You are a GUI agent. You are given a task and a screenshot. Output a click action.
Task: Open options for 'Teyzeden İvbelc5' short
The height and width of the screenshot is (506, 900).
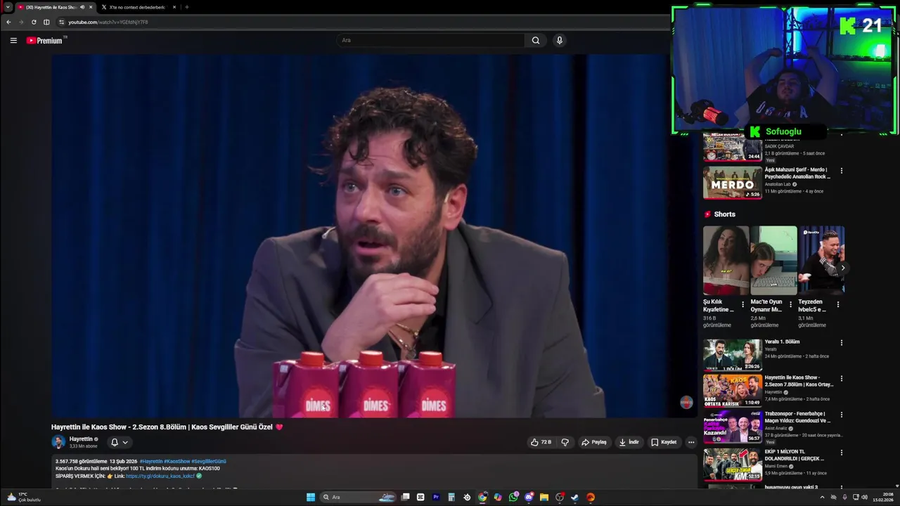point(838,305)
